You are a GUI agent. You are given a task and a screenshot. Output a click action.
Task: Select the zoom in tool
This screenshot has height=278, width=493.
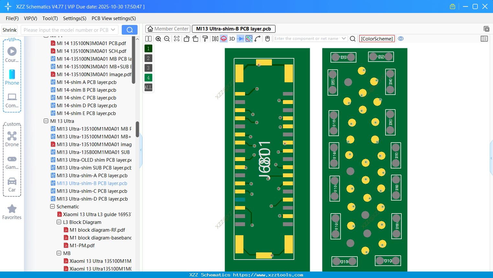click(158, 39)
